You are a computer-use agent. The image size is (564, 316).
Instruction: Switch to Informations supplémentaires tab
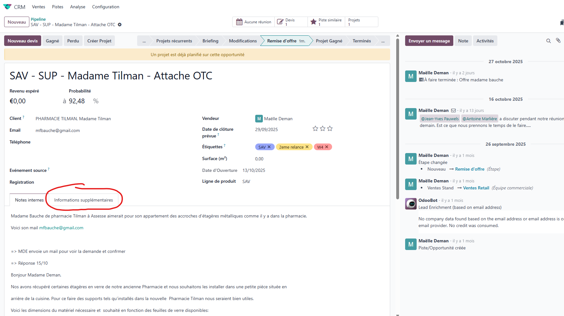click(x=84, y=200)
